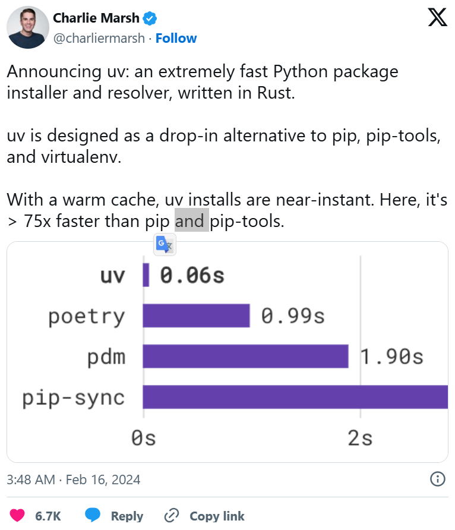
Task: Click the highlighted word "and"
Action: pyautogui.click(x=191, y=220)
